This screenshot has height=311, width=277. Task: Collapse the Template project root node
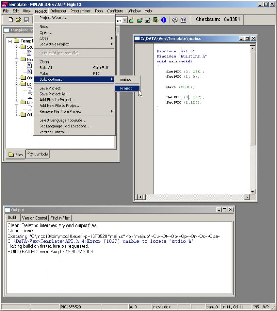pyautogui.click(x=10, y=41)
